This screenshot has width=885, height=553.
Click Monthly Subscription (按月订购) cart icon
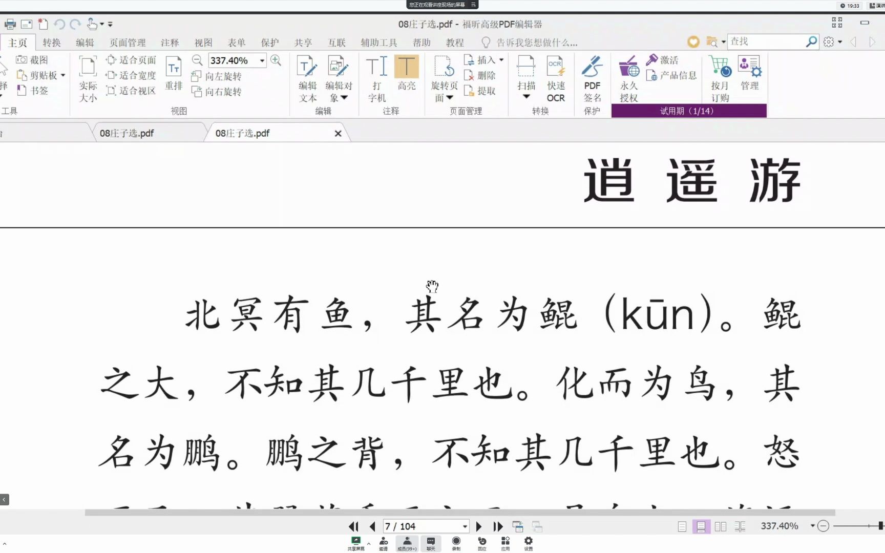[720, 79]
